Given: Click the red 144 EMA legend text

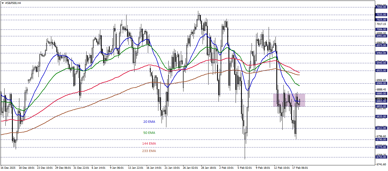Looking at the screenshot, I should coord(149,144).
